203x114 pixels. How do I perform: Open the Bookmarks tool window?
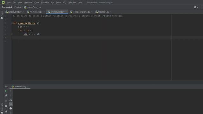pyautogui.click(x=2, y=108)
